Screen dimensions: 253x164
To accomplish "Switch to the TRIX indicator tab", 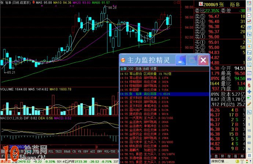I will [x=58, y=152].
